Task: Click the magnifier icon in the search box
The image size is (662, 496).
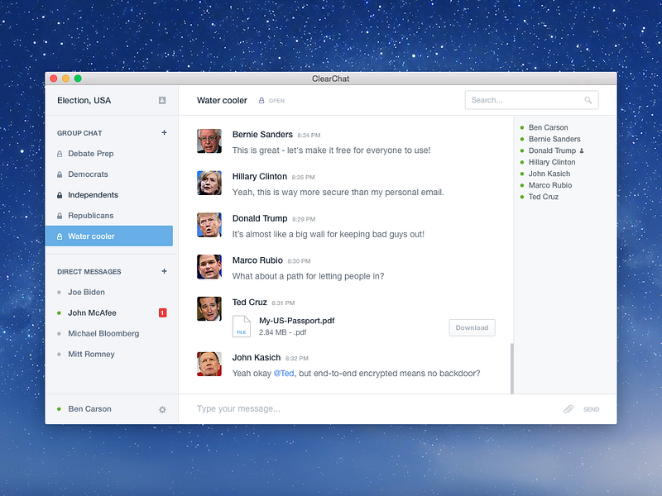Action: [x=588, y=99]
